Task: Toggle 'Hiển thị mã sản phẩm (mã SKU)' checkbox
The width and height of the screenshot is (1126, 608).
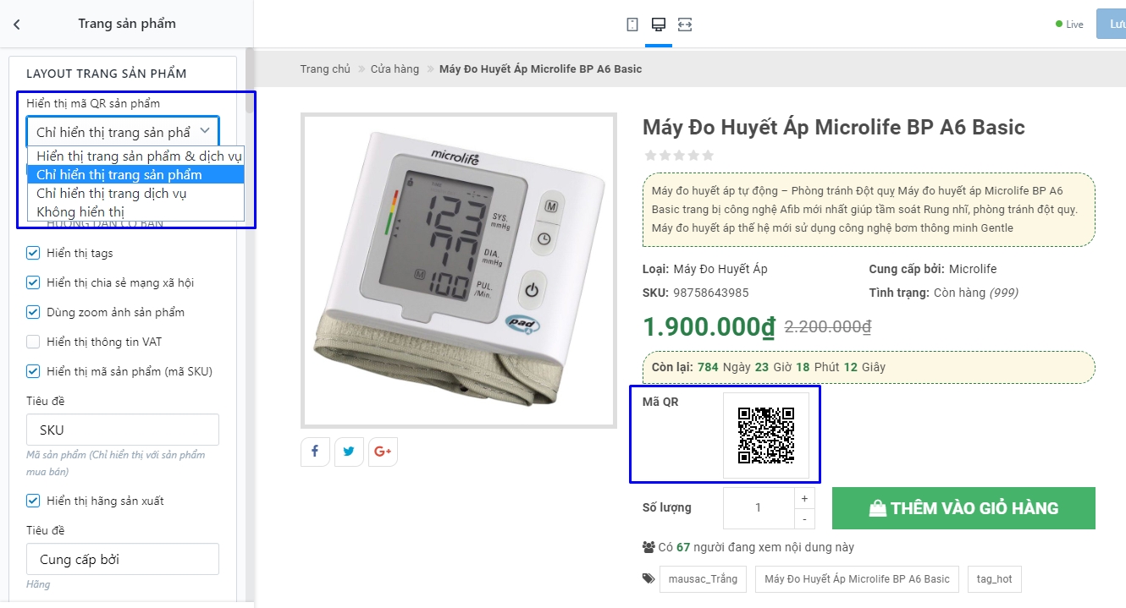Action: 33,371
